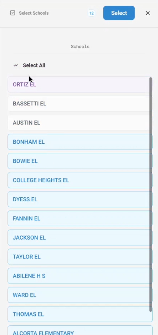Confirm selection with the Select button
The image size is (158, 335).
tap(119, 13)
